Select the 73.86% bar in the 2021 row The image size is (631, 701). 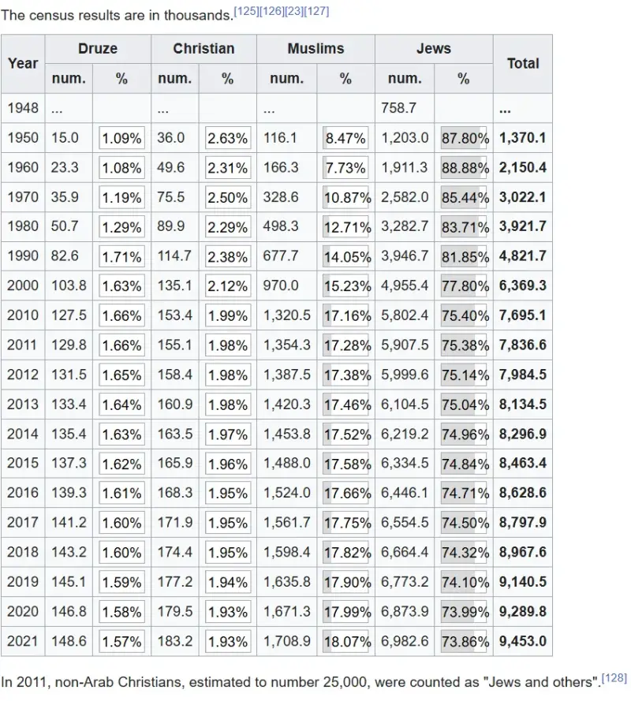click(x=465, y=642)
